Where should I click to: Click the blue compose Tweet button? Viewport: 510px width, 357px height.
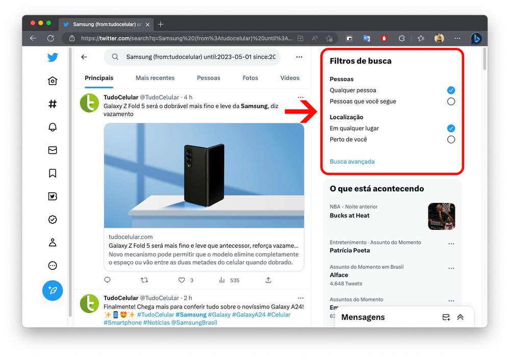click(53, 290)
